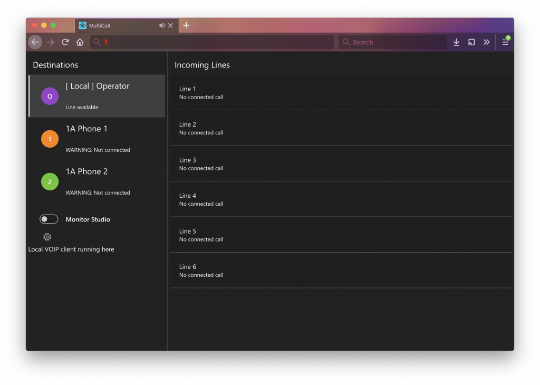Go to the browser home page

tap(80, 42)
